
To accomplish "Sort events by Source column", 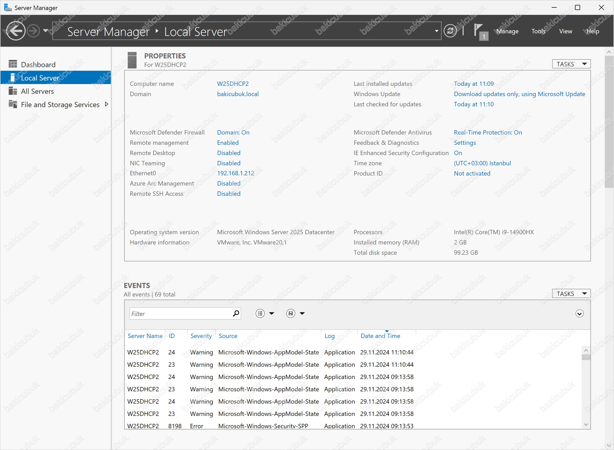I will (228, 336).
